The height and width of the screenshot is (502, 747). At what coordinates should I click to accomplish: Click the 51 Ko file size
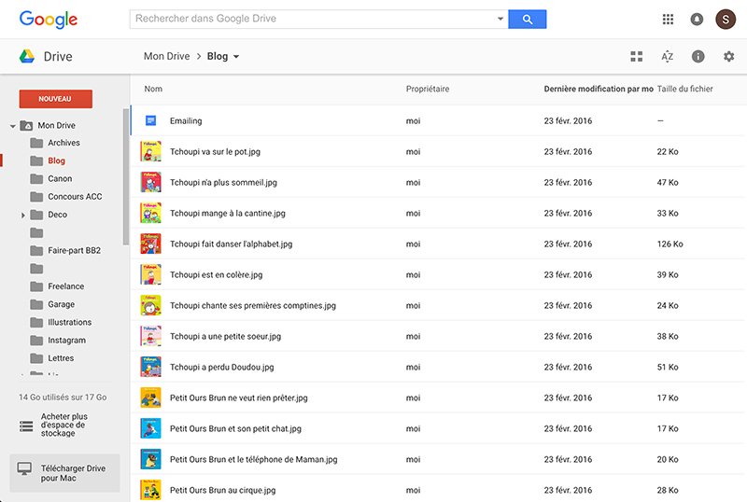tap(668, 368)
